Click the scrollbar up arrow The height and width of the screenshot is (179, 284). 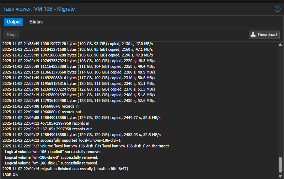click(280, 45)
